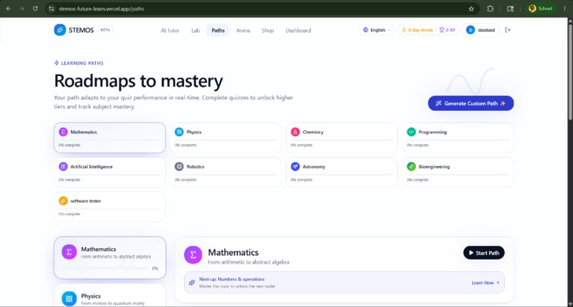This screenshot has width=573, height=307.
Task: Reload the page in browser
Action: (35, 9)
